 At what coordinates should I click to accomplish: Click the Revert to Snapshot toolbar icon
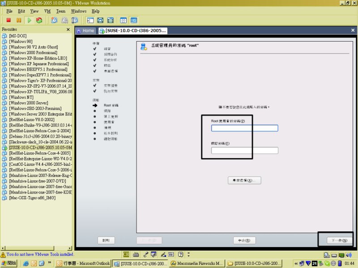click(64, 20)
